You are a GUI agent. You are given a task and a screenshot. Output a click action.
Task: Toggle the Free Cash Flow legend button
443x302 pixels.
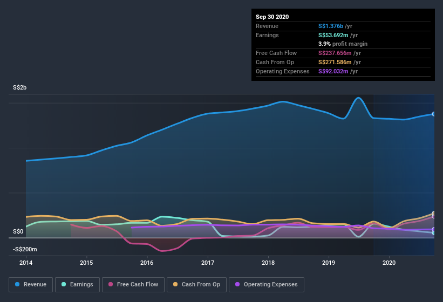(133, 285)
